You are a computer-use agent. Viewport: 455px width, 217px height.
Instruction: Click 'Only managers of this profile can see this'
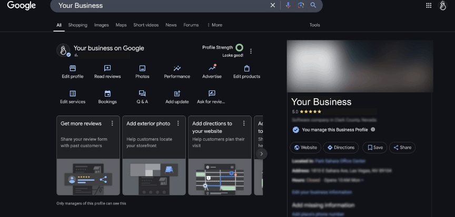point(92,203)
